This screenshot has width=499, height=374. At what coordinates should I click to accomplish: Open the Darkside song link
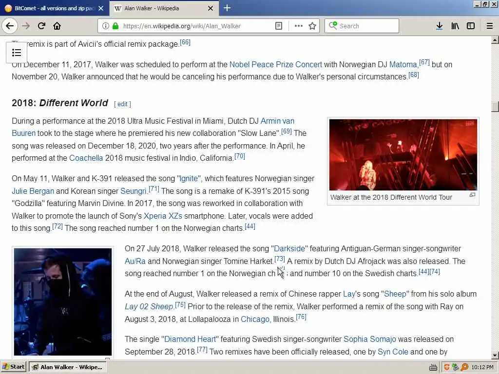[289, 249]
